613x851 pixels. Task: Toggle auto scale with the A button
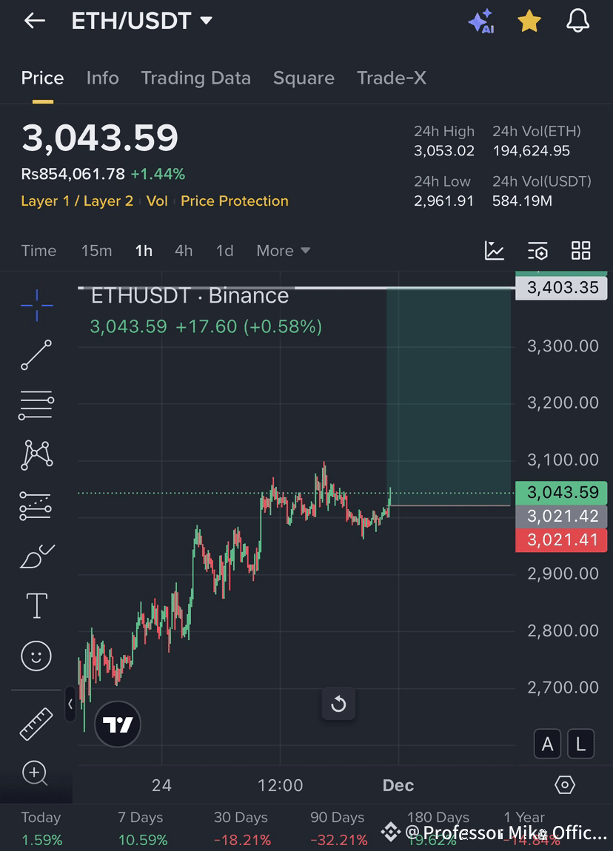[x=547, y=744]
